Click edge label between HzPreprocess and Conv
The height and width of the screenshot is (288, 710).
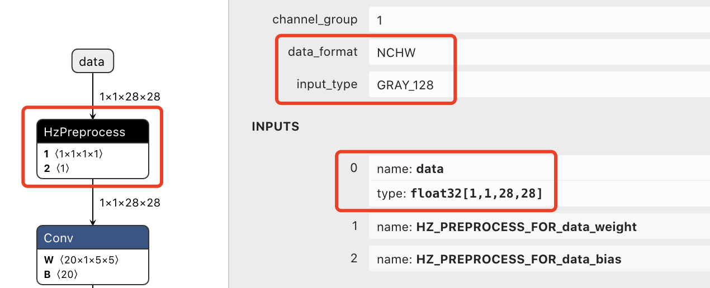coord(130,203)
